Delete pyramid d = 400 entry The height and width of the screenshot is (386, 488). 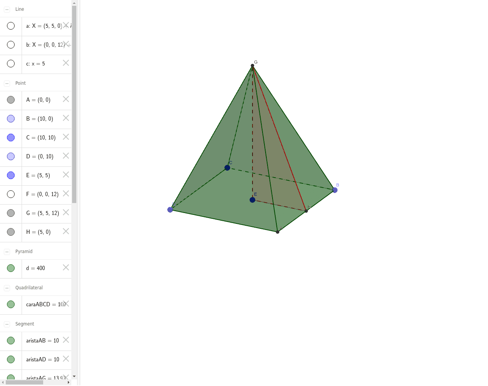pos(66,268)
